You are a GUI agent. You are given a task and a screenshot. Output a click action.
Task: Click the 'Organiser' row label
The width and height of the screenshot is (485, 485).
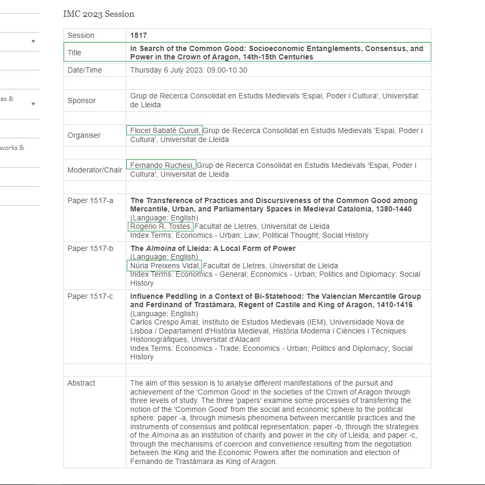[x=84, y=135]
